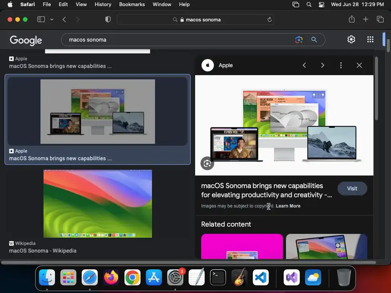Open Spotlight search in the menu bar
Screen dimensions: 391x293
(309, 5)
